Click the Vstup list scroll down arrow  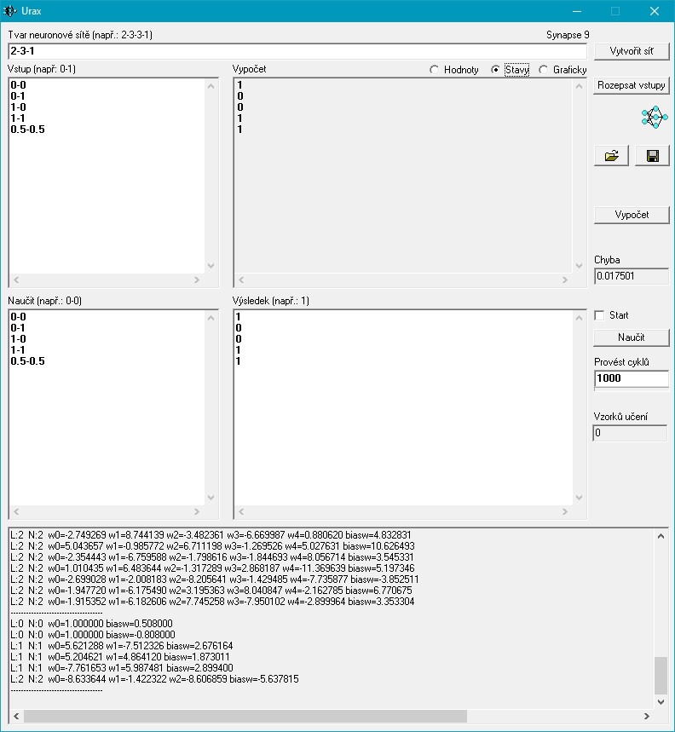pos(211,266)
